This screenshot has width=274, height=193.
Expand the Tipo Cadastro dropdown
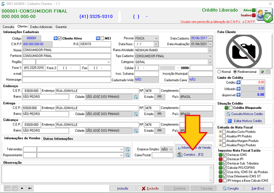click(x=211, y=56)
